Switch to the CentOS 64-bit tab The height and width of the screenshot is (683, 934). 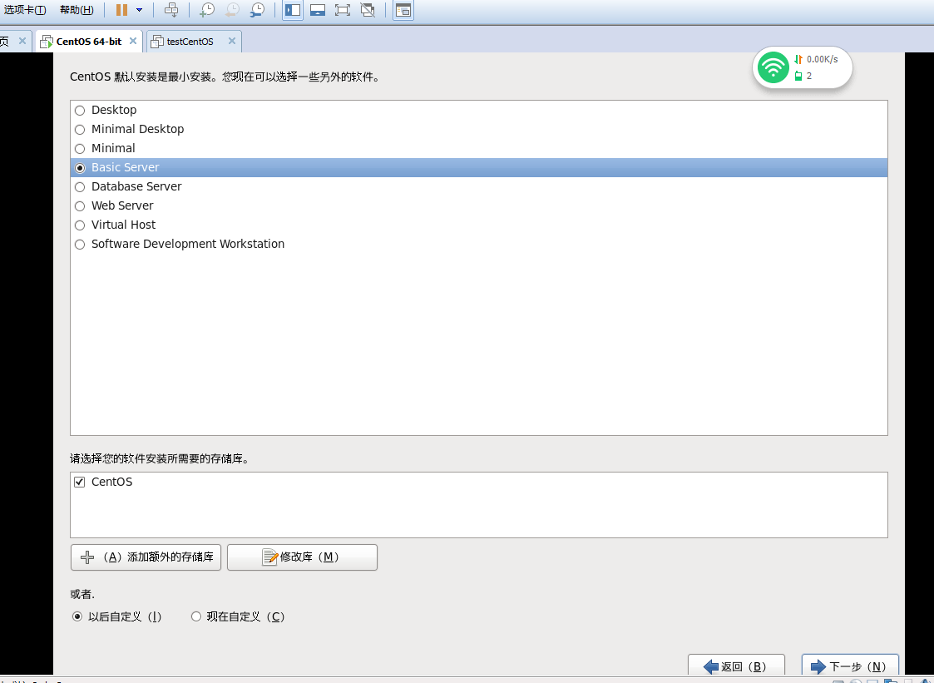[x=89, y=41]
